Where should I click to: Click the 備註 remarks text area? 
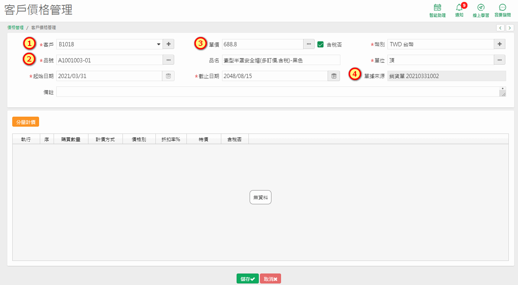pos(281,92)
